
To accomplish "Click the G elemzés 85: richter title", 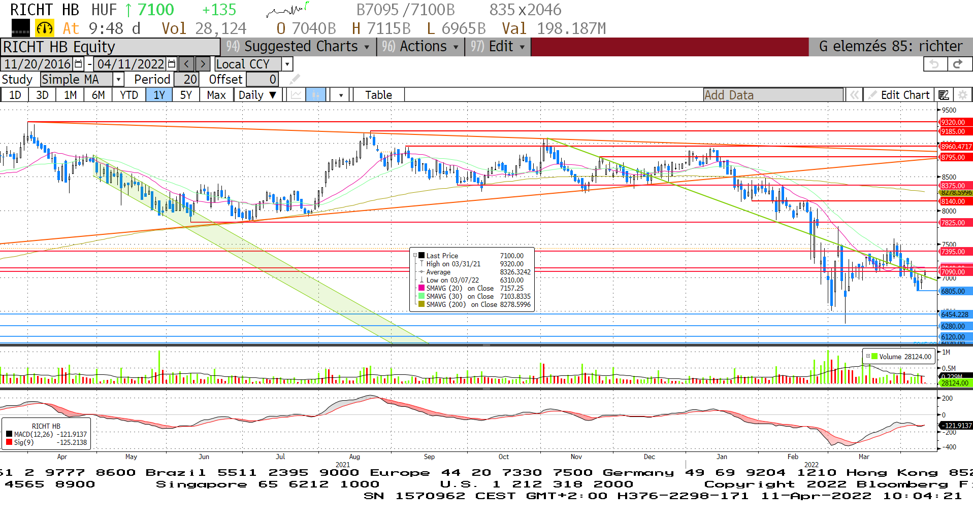I will 890,46.
